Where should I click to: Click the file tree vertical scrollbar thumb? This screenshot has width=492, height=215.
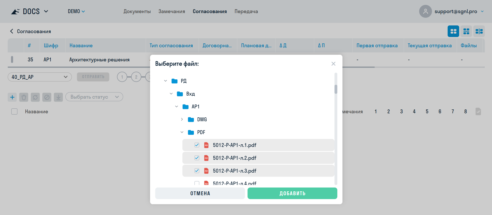pyautogui.click(x=336, y=89)
